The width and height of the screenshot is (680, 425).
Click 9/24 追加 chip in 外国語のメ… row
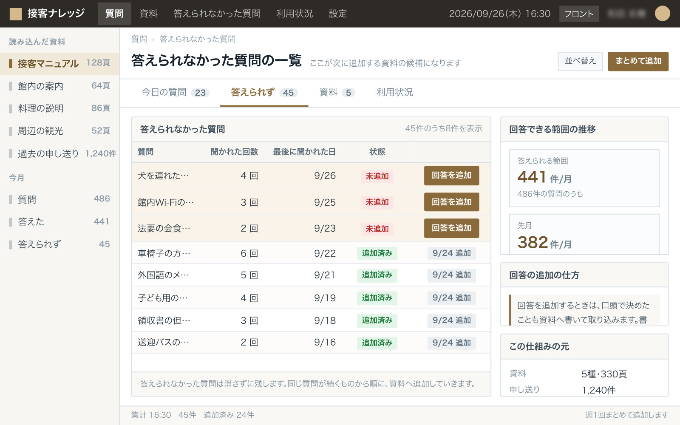tap(451, 275)
